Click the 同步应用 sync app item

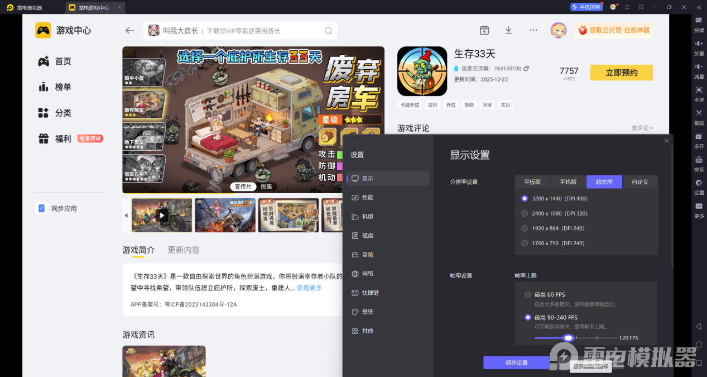click(x=57, y=208)
